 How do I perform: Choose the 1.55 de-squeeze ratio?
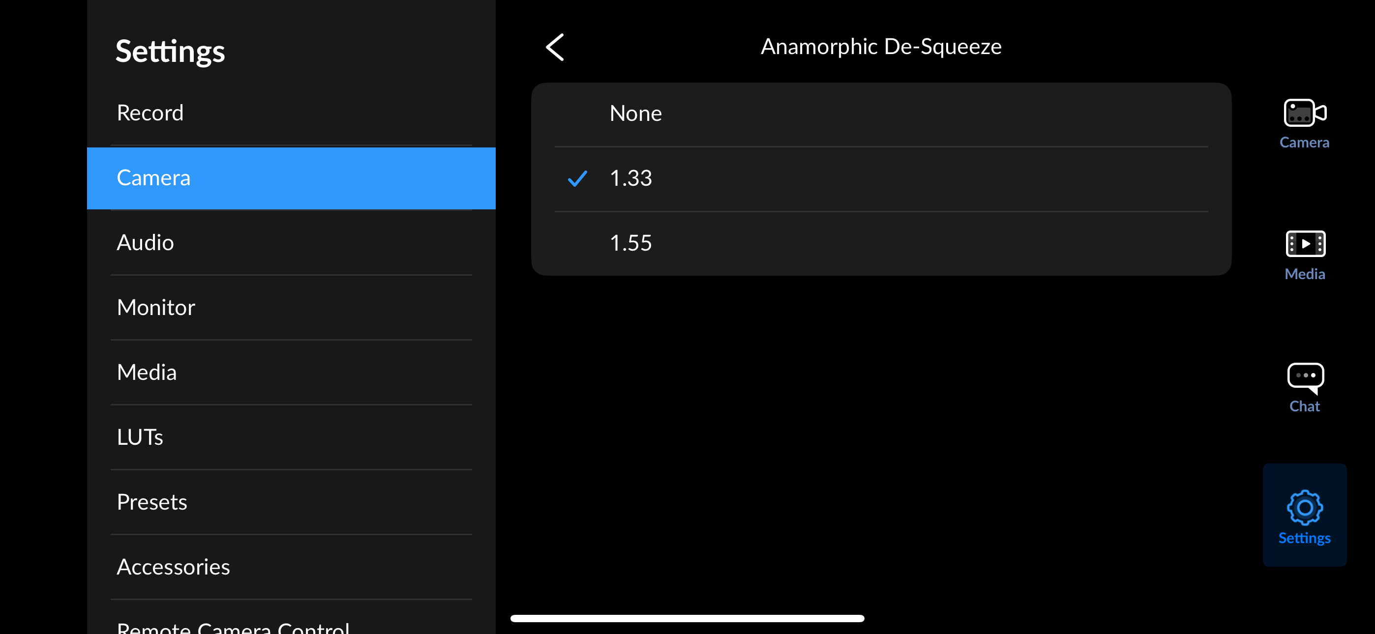881,243
